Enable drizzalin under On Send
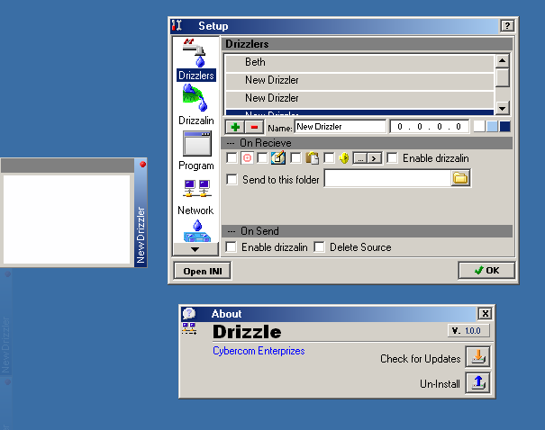Image resolution: width=545 pixels, height=430 pixels. 232,247
